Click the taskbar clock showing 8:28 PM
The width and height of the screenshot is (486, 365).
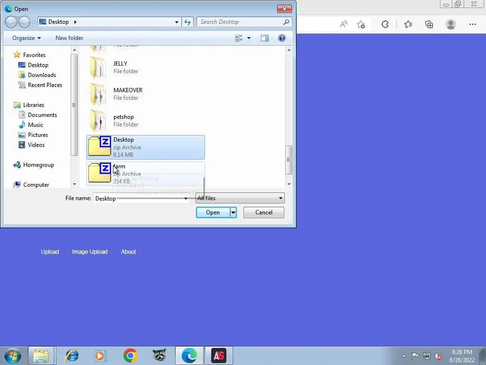click(462, 356)
